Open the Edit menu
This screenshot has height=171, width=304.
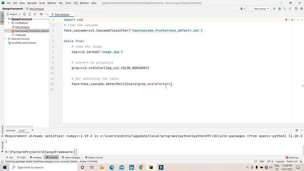15,3
